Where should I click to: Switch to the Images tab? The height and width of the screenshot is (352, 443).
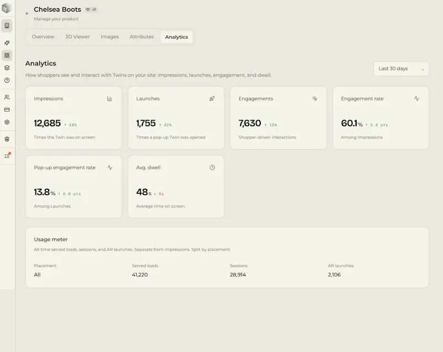(110, 37)
